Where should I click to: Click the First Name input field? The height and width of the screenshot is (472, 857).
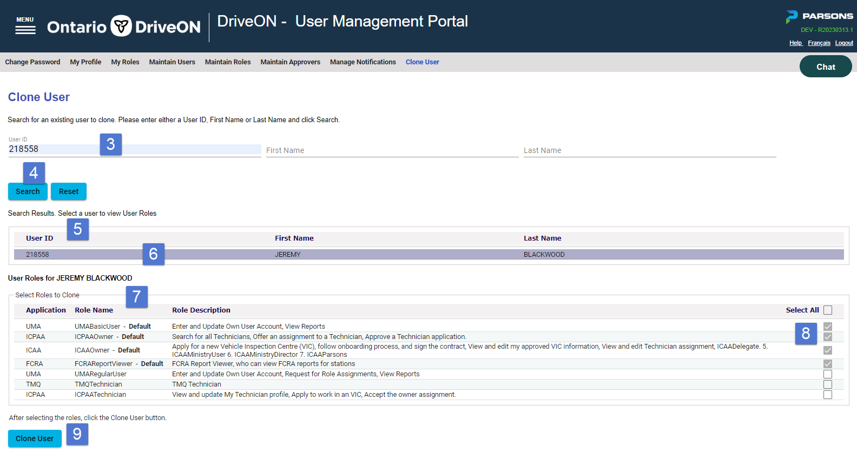[392, 150]
